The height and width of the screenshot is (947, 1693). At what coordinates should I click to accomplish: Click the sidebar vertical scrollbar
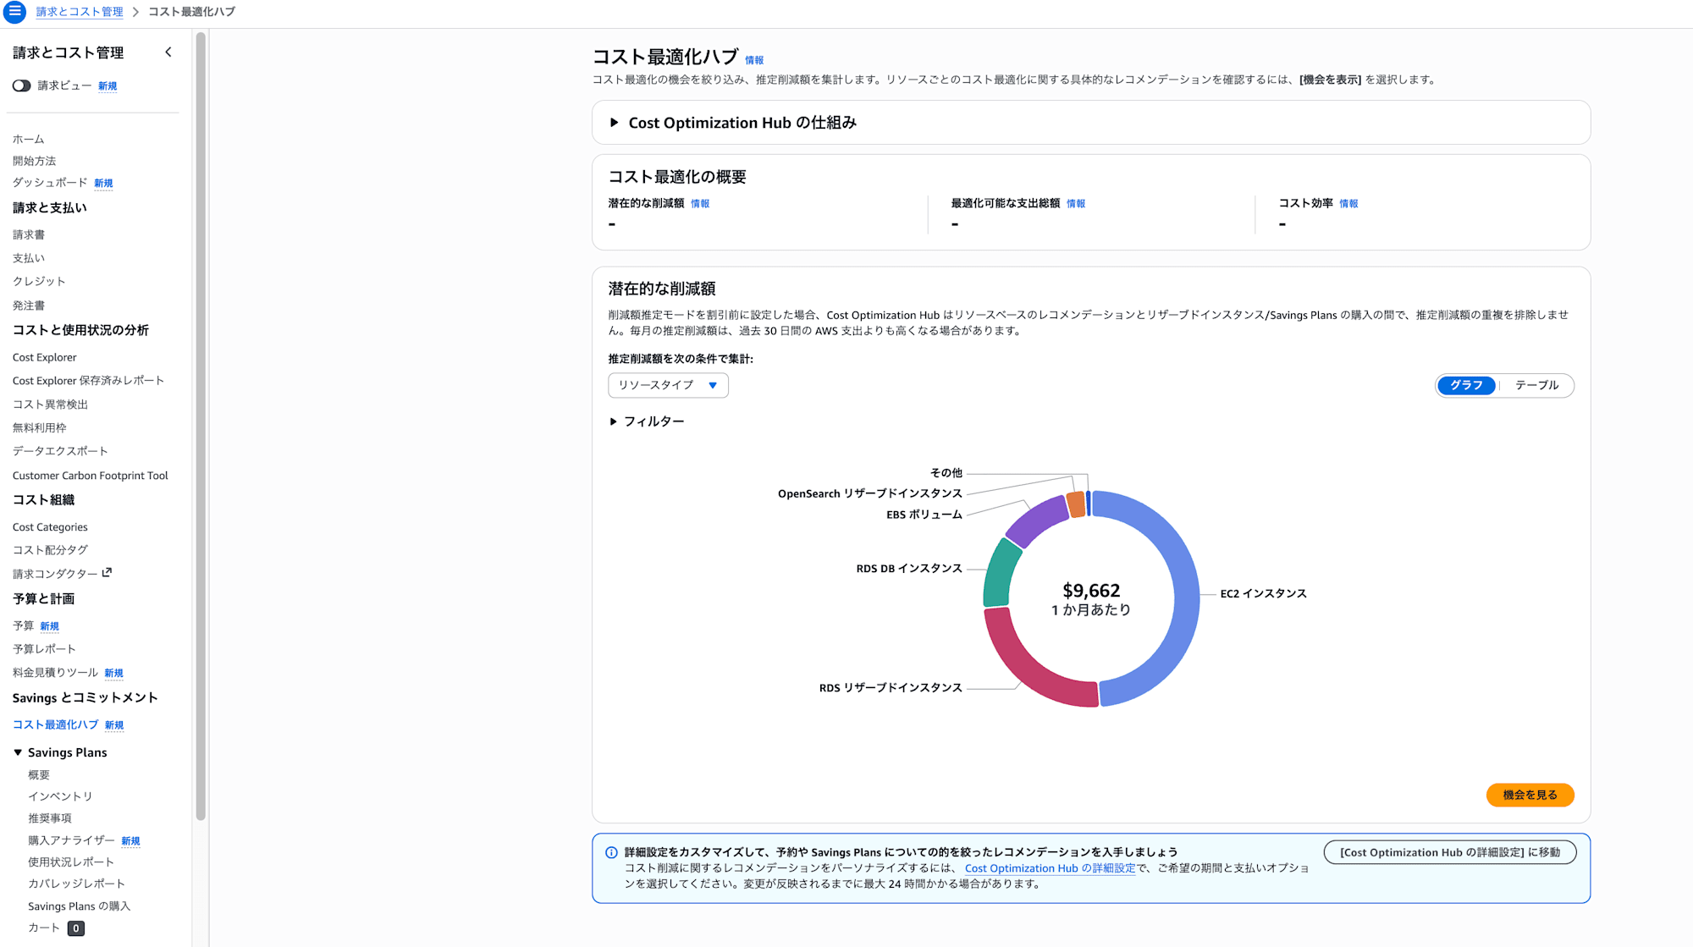point(201,423)
